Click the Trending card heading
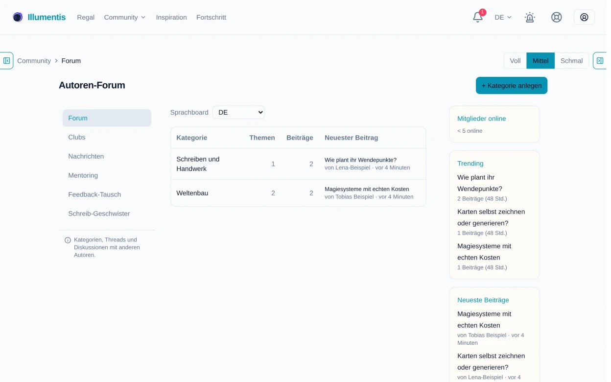 point(470,164)
